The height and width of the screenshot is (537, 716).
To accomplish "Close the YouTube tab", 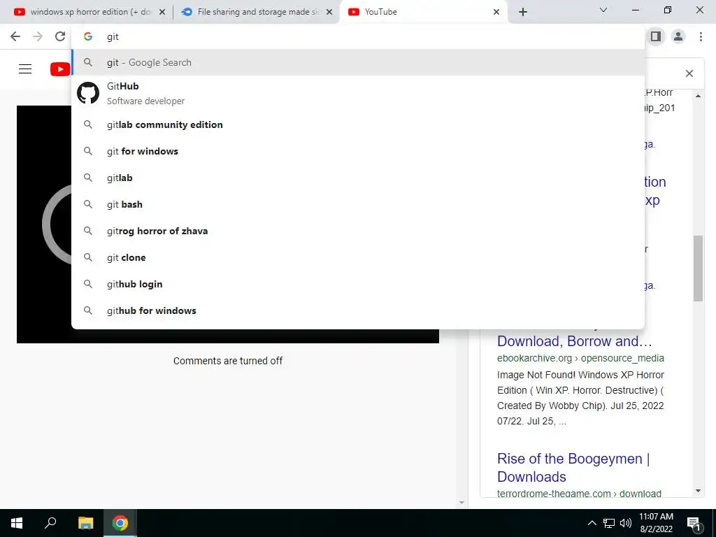I will coord(496,13).
